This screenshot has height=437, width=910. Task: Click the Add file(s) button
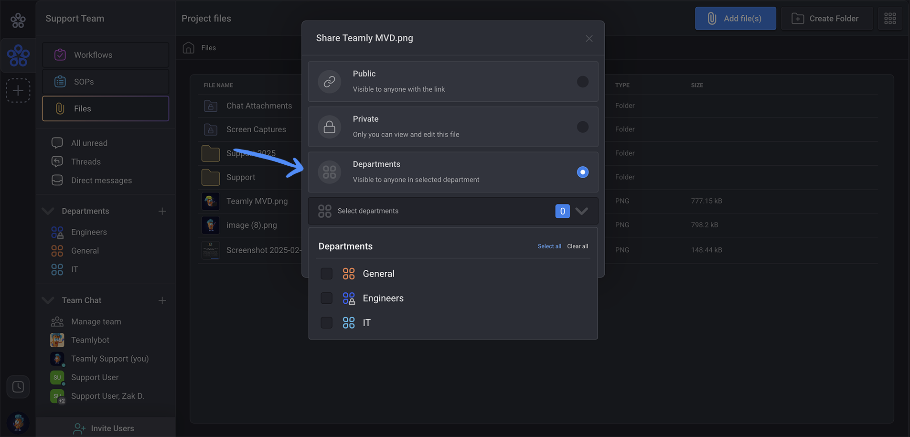tap(735, 19)
